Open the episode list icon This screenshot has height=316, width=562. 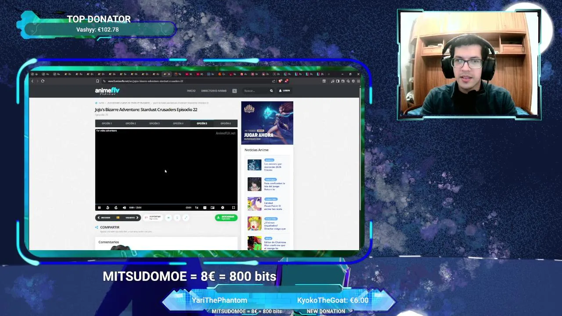(118, 218)
